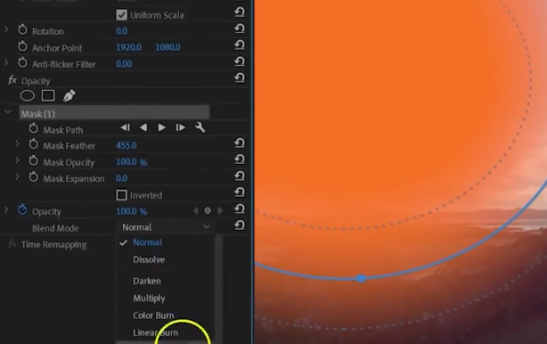Reset the Opacity effect
Image resolution: width=547 pixels, height=344 pixels.
click(240, 78)
